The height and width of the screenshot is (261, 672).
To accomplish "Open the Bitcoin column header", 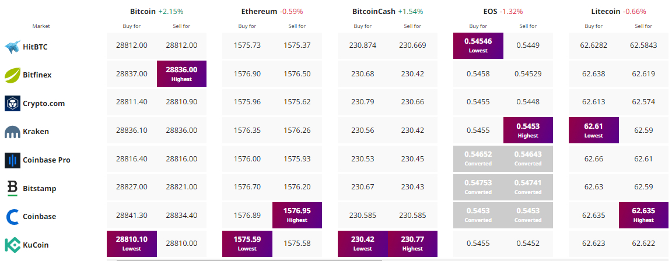I will tap(142, 11).
